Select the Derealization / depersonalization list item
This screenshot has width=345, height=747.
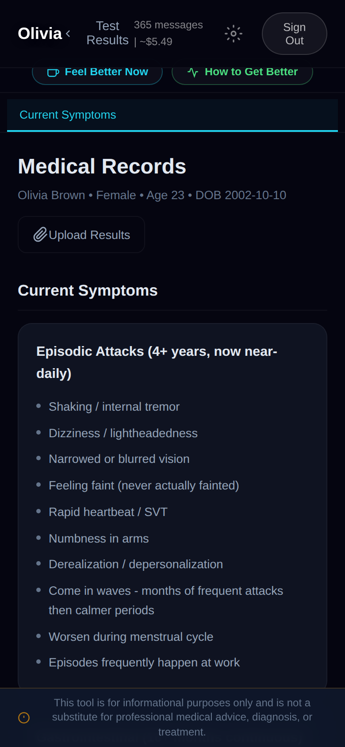136,564
